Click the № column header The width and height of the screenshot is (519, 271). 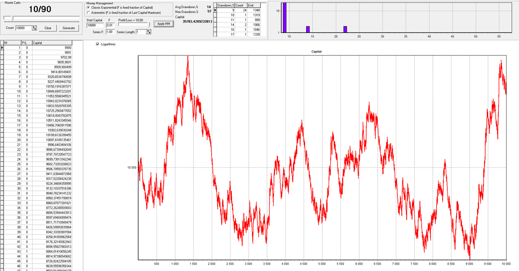coord(12,43)
